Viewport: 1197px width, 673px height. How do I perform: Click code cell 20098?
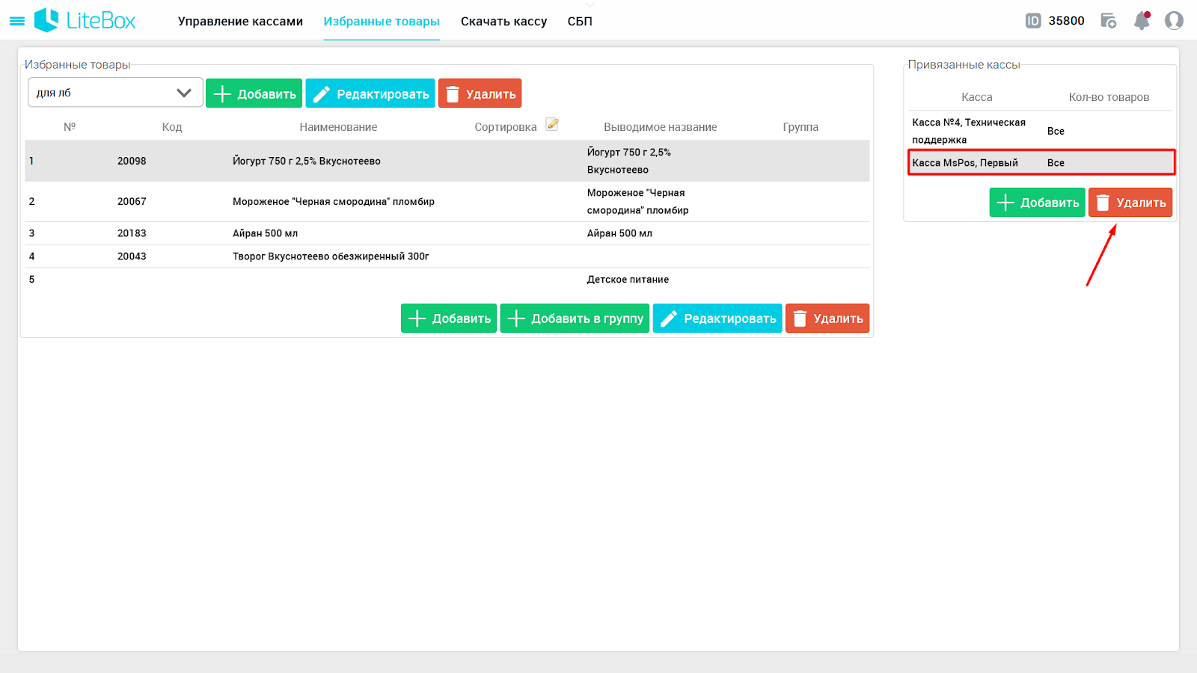(x=132, y=161)
